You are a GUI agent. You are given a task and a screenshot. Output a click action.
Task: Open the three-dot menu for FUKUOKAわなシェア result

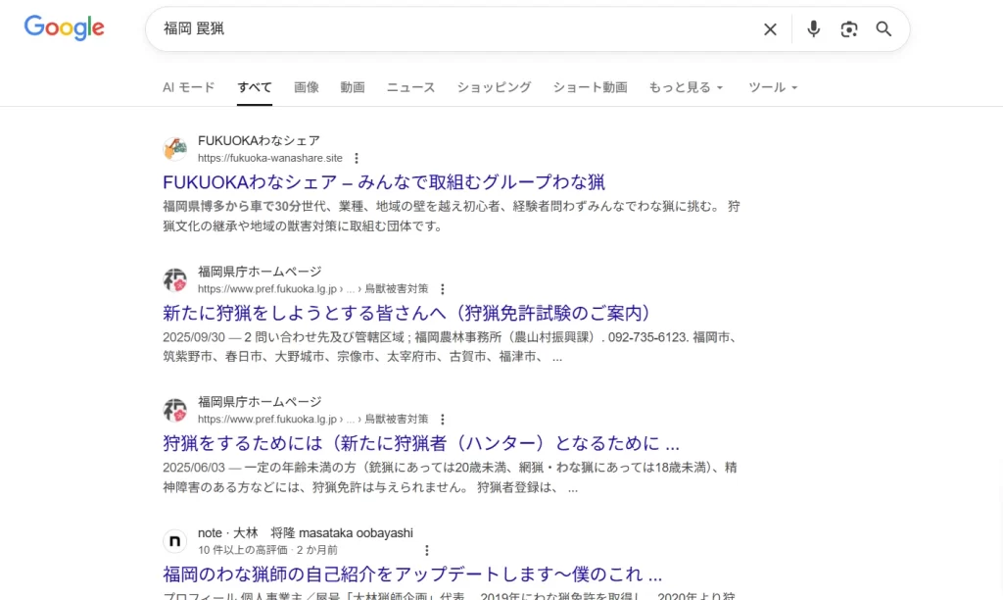357,158
